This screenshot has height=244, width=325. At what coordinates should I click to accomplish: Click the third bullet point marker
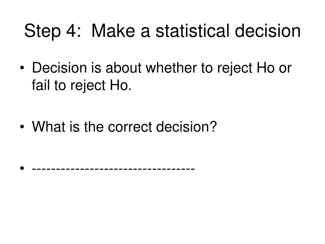point(22,168)
